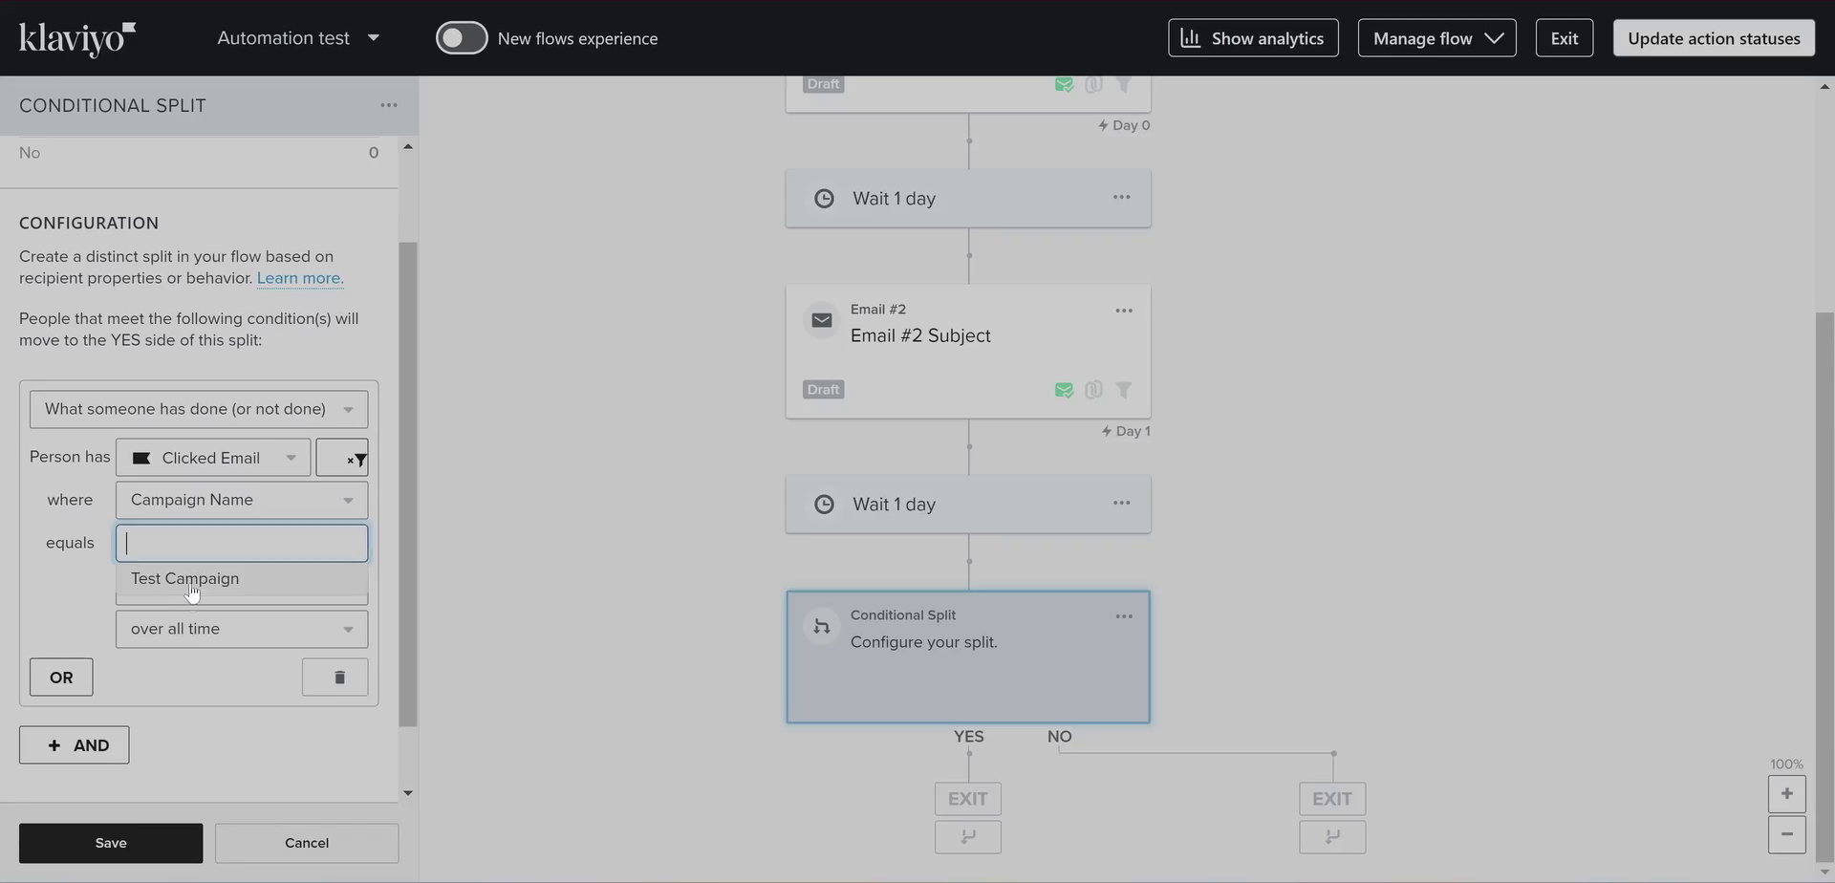1835x883 pixels.
Task: Delete condition with trash icon
Action: coord(335,678)
